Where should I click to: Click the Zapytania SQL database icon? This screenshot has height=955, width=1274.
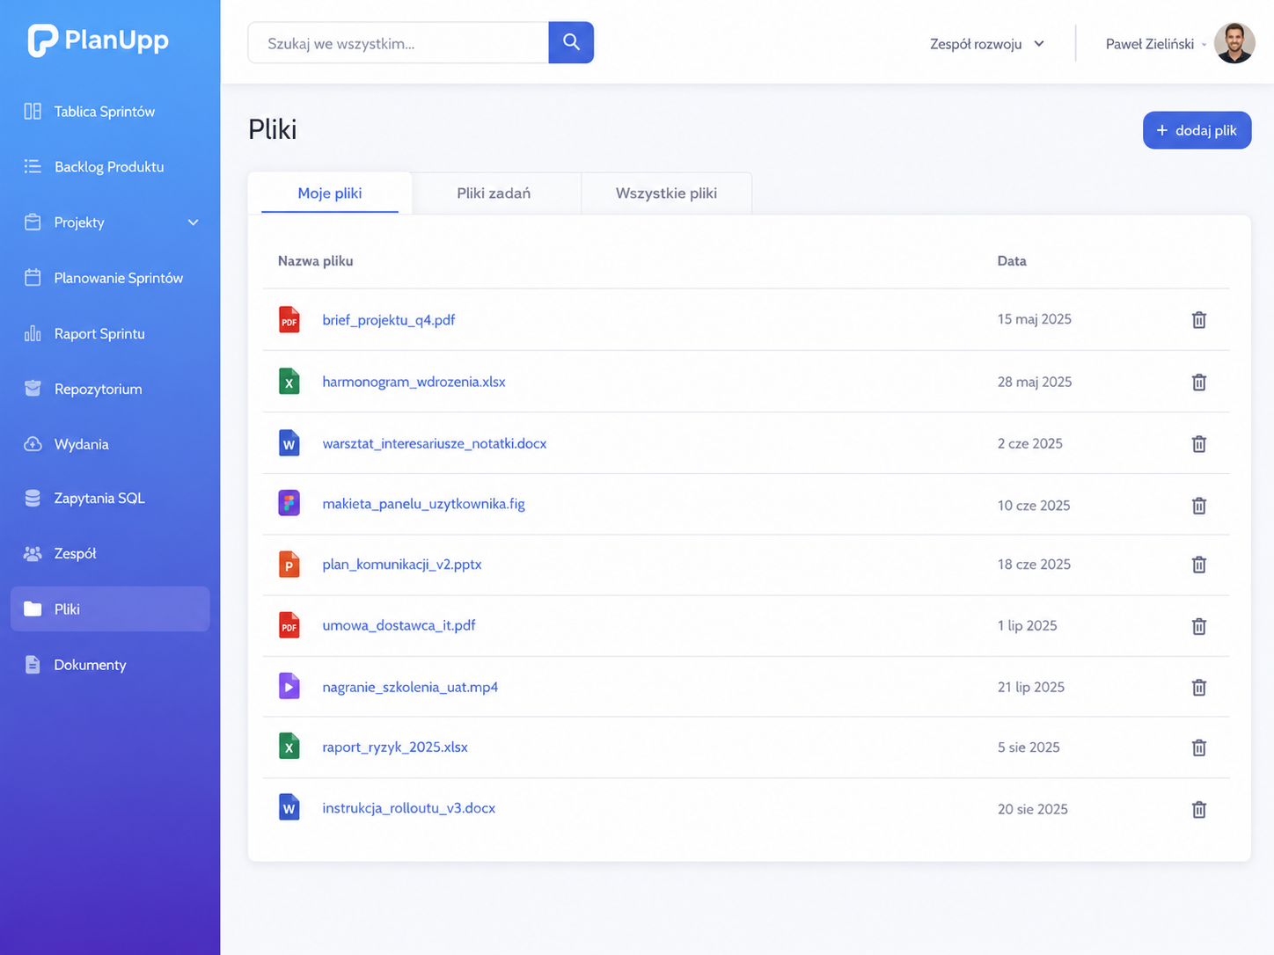33,498
